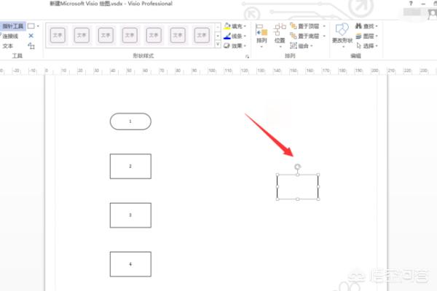The height and width of the screenshot is (291, 437).
Task: Select the rectangle shape labeled 3
Action: [x=130, y=215]
